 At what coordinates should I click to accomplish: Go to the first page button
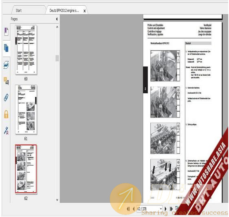pos(128,209)
